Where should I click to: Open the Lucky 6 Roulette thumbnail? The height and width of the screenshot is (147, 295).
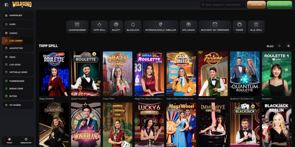[x=150, y=125]
